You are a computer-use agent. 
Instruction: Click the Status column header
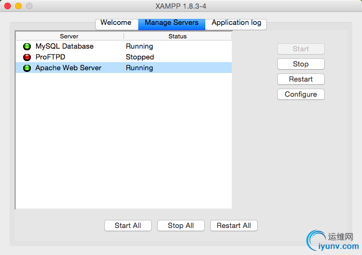pyautogui.click(x=178, y=36)
